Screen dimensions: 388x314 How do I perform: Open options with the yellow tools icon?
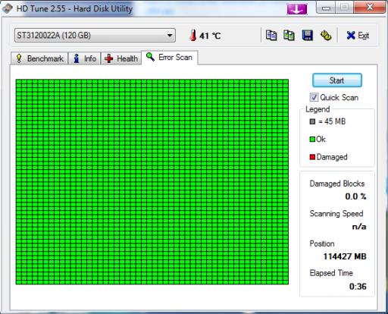click(x=326, y=36)
